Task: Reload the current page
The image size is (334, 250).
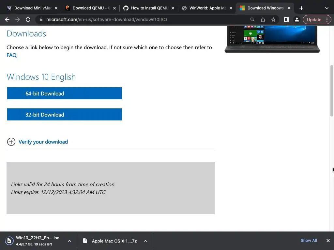Action: [x=28, y=20]
